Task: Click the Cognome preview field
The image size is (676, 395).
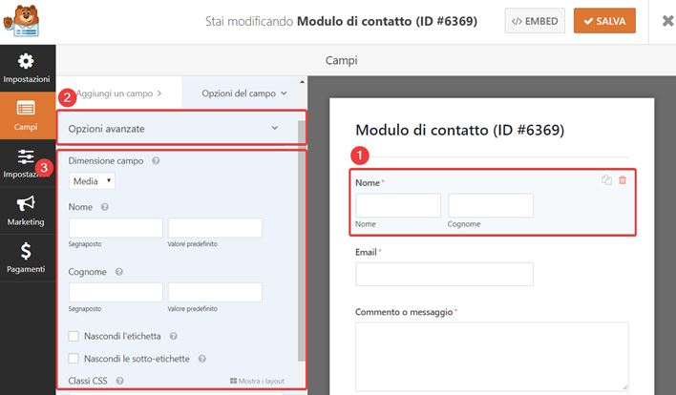Action: [491, 205]
